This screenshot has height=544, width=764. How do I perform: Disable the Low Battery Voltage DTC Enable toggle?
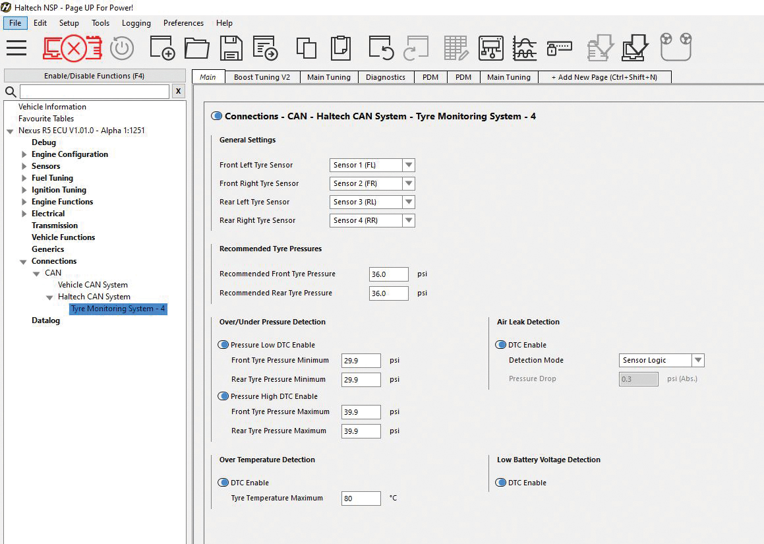pyautogui.click(x=501, y=483)
